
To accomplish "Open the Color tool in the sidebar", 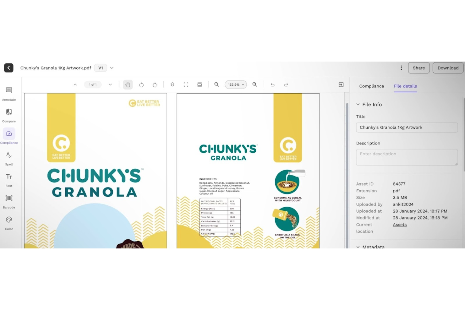I will [x=9, y=223].
